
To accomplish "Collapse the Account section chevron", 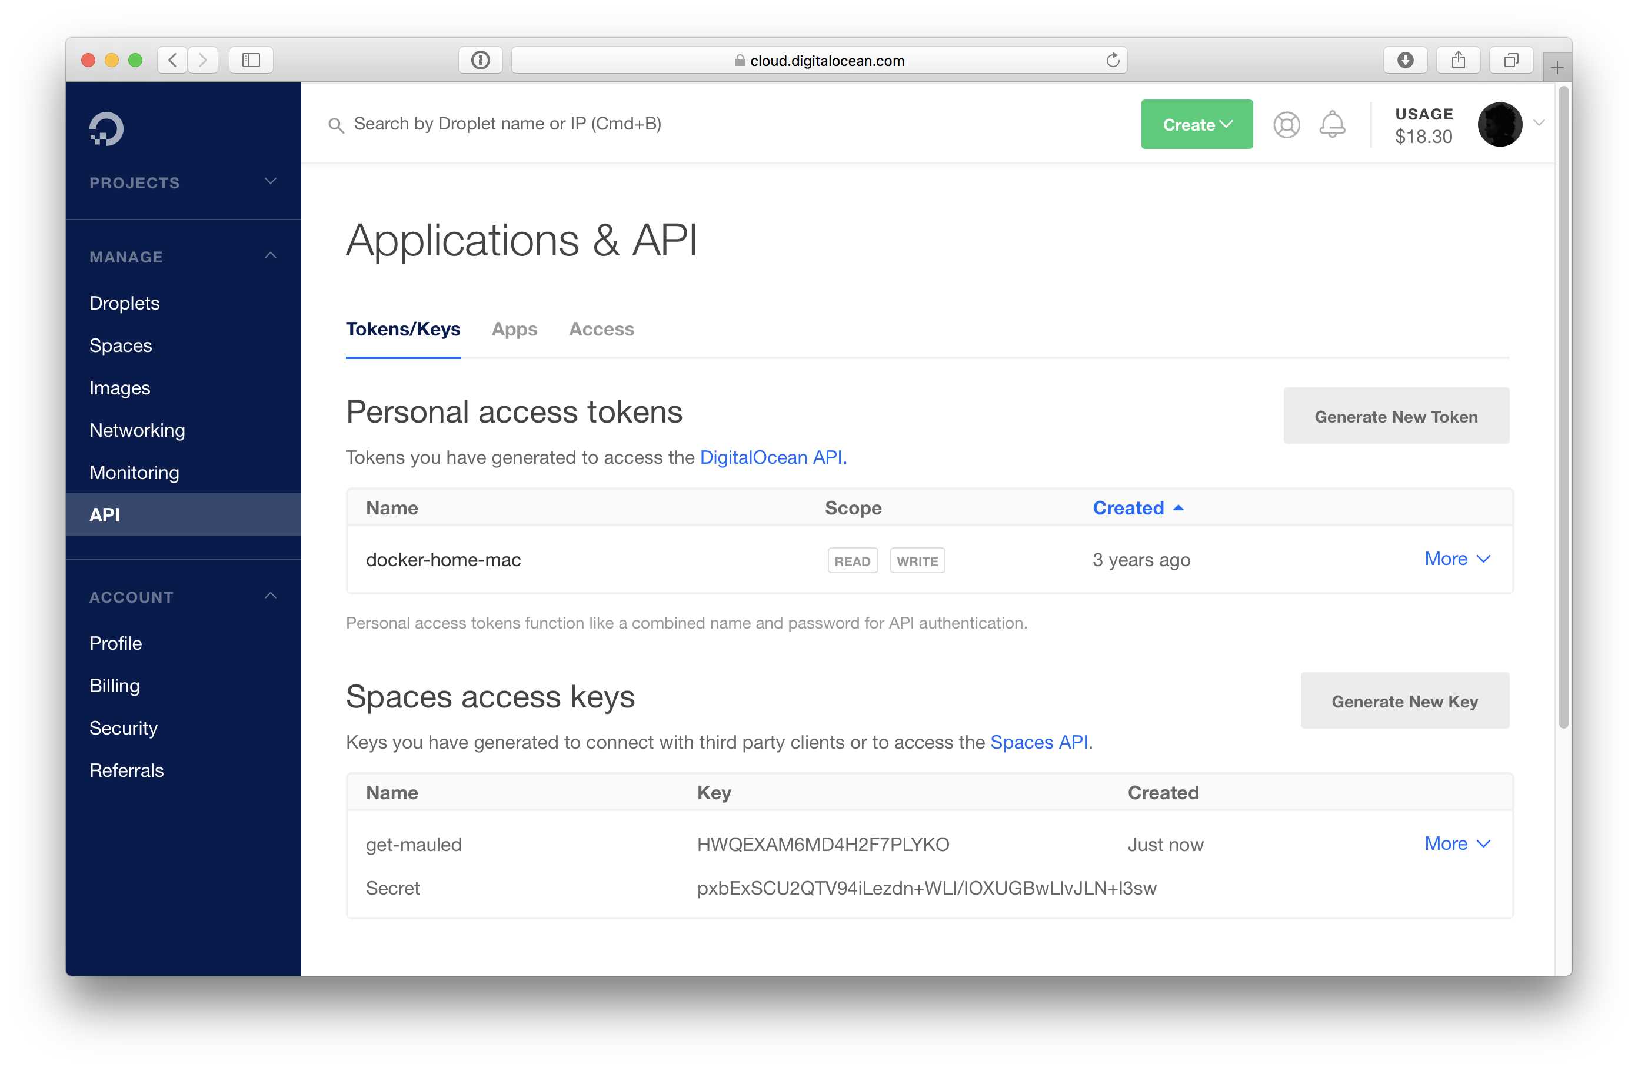I will pyautogui.click(x=271, y=596).
